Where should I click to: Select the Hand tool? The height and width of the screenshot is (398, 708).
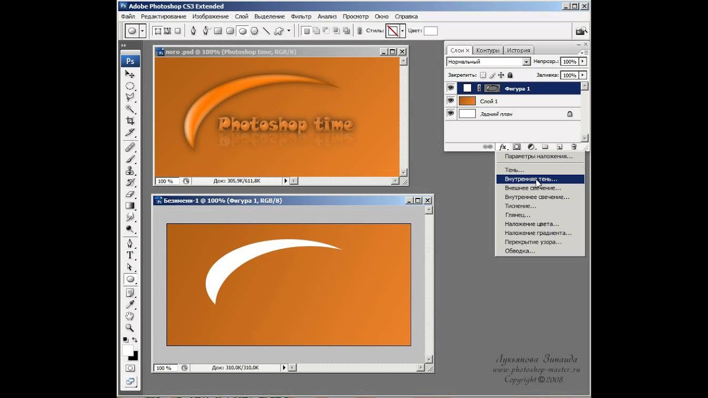click(130, 316)
